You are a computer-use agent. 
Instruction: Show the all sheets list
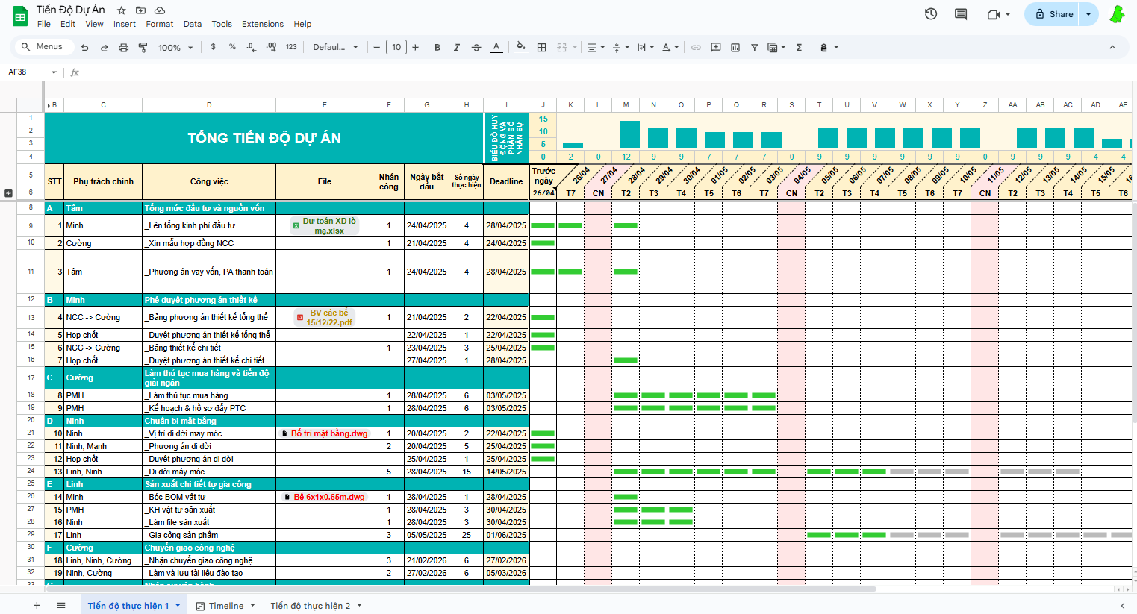tap(61, 605)
